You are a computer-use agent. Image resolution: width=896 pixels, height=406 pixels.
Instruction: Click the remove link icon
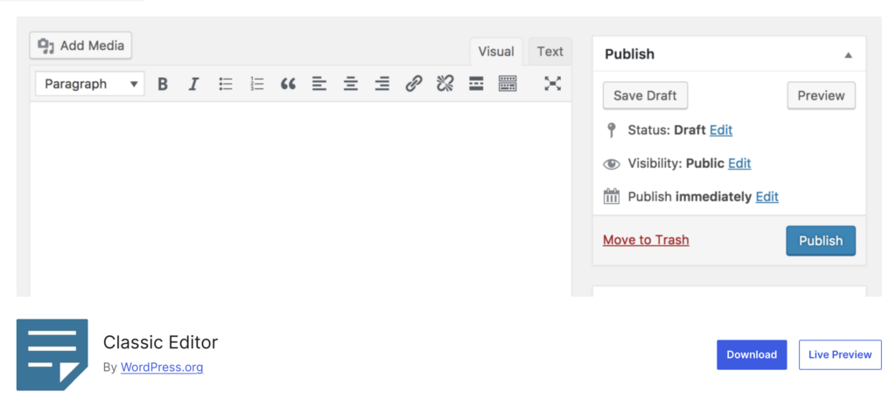(444, 84)
